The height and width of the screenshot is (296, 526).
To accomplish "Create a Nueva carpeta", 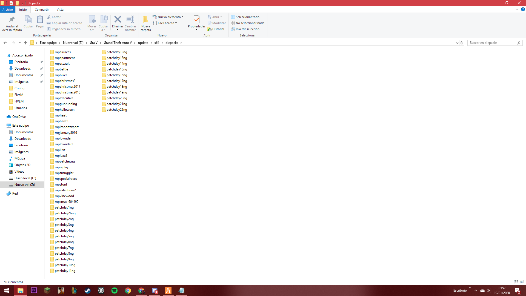I will 146,23.
